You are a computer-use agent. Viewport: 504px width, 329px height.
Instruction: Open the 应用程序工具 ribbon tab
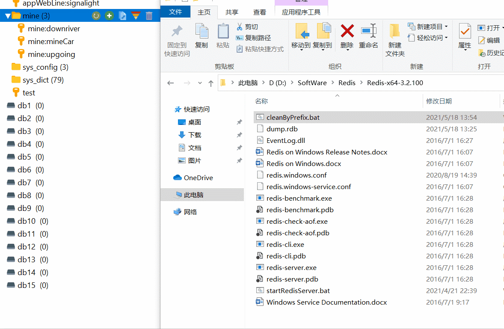(x=301, y=12)
